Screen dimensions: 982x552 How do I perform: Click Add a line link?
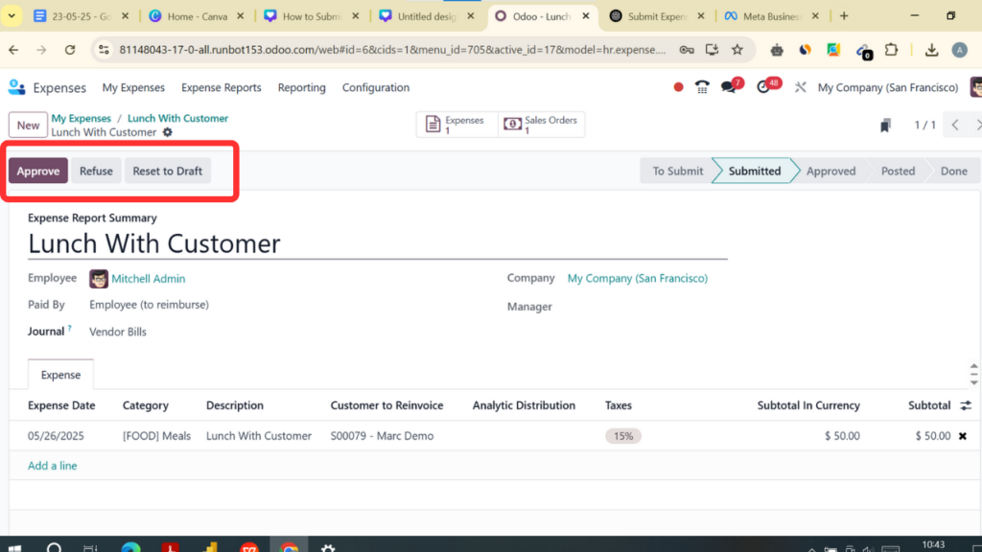(53, 466)
